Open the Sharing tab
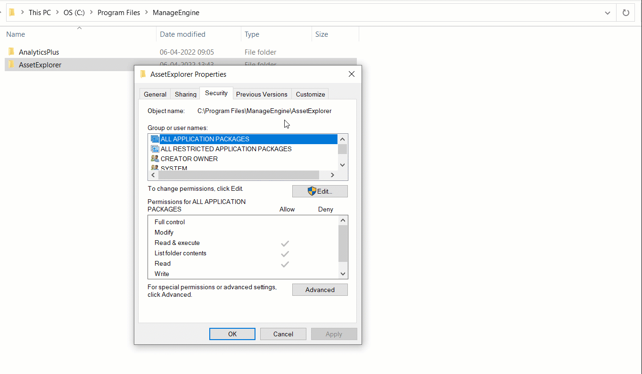 [x=186, y=94]
